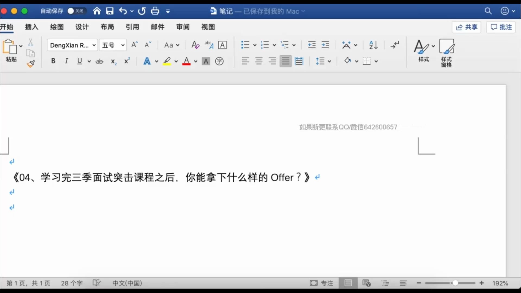
Task: Undo the last action
Action: [123, 11]
